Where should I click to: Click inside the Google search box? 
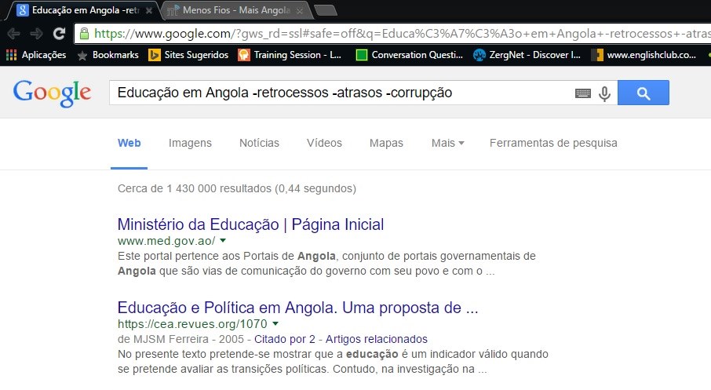pyautogui.click(x=340, y=93)
